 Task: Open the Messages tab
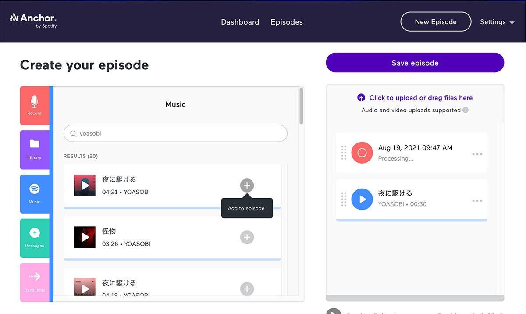coord(35,238)
